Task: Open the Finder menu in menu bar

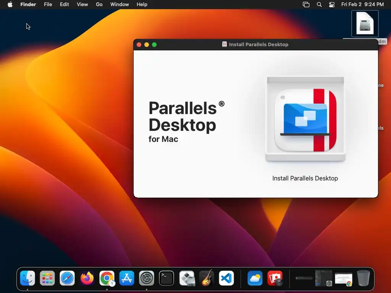Action: (x=28, y=5)
